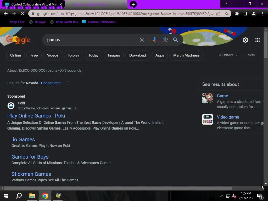Open the notification center
Image resolution: width=268 pixels, height=201 pixels.
click(x=260, y=196)
